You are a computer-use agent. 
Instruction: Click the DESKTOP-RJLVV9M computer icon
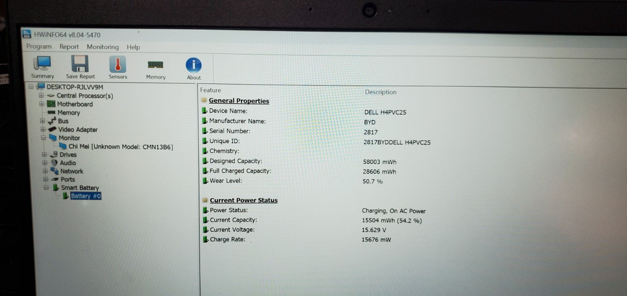[x=41, y=86]
